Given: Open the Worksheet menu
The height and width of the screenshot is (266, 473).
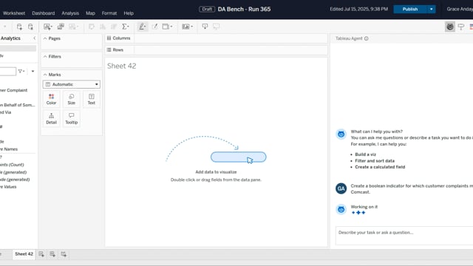Looking at the screenshot, I should (14, 13).
